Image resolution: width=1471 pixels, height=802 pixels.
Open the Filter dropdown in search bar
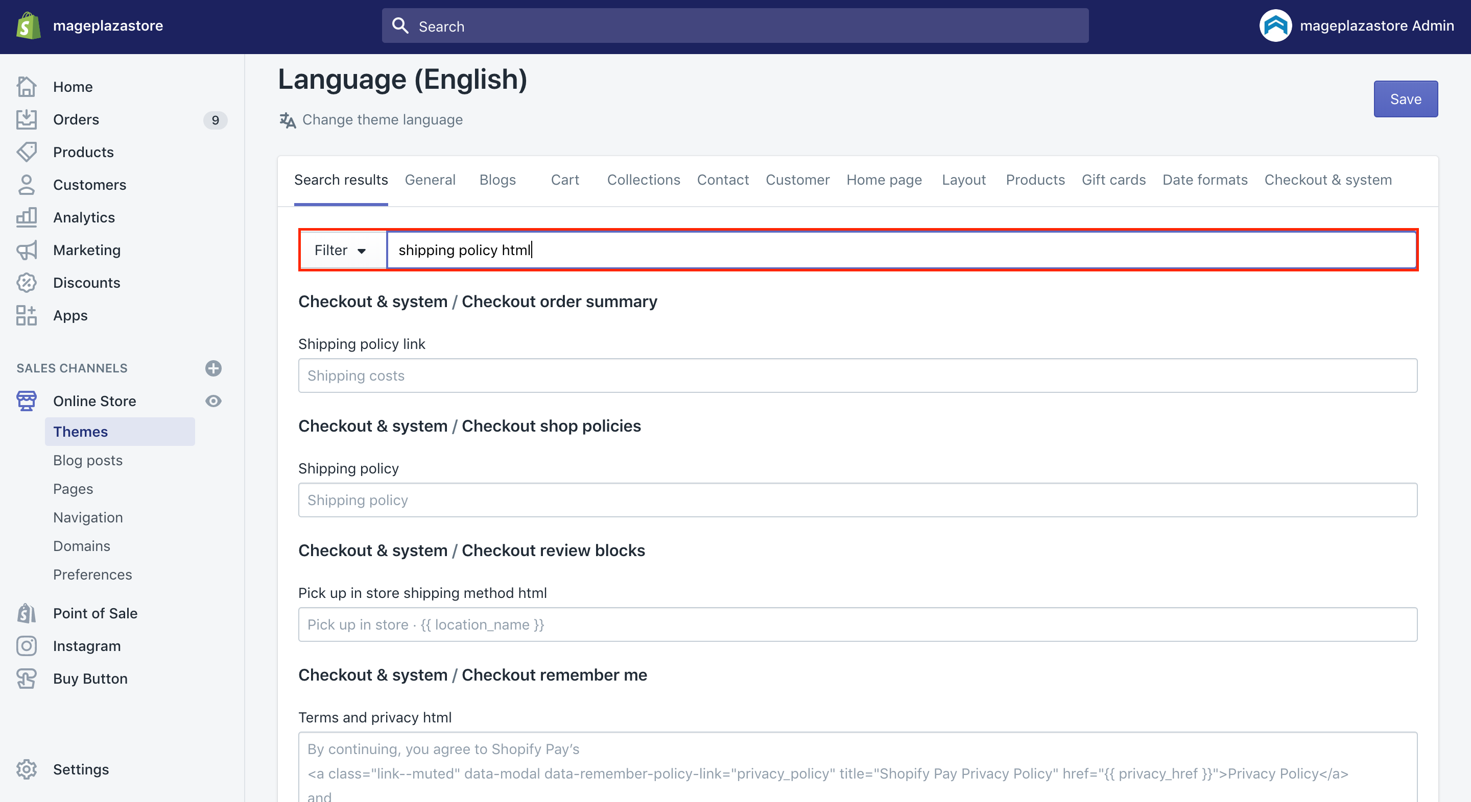340,250
